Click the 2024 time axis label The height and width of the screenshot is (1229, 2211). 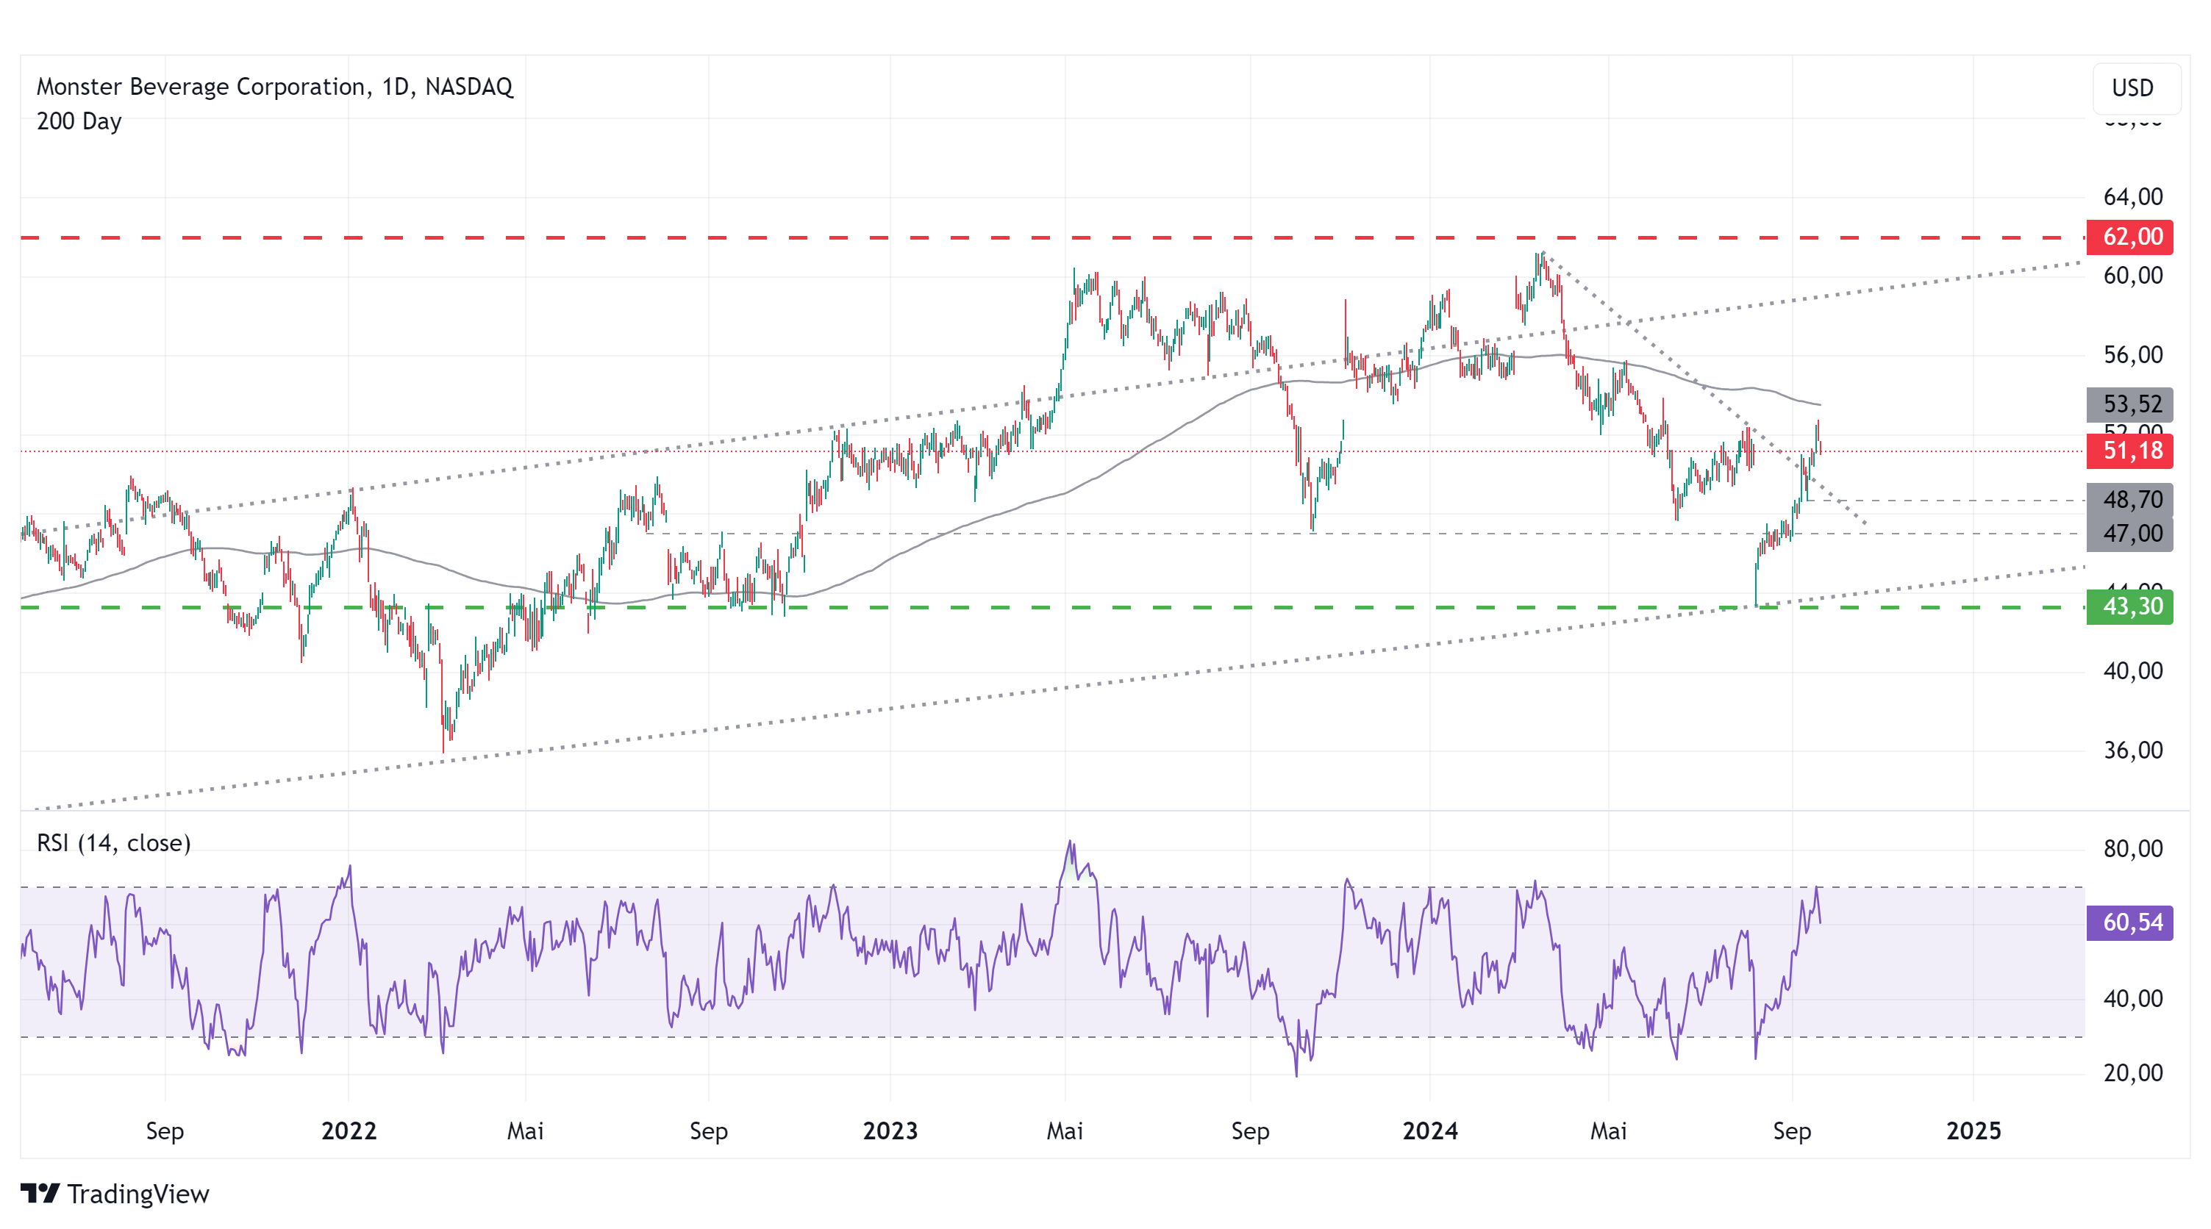click(1430, 1131)
